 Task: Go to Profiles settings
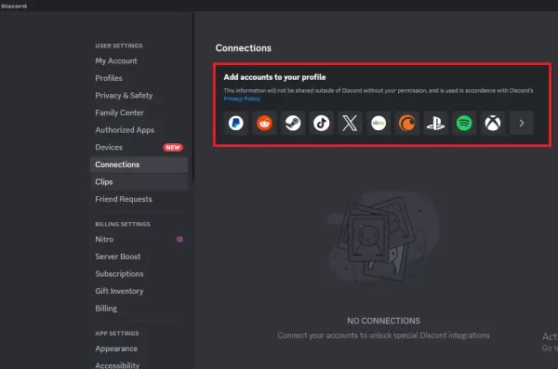coord(139,78)
